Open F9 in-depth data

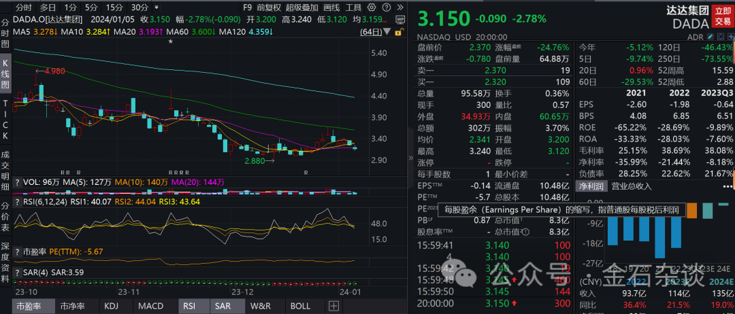click(x=247, y=7)
